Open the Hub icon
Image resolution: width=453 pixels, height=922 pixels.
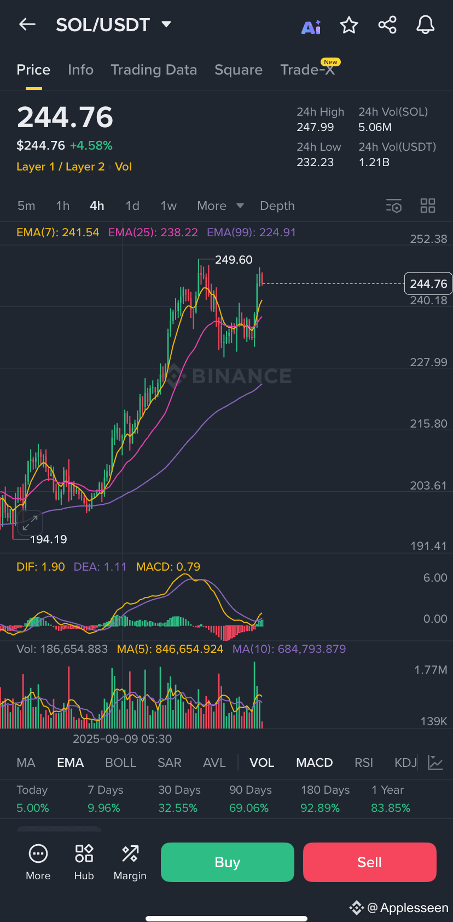84,862
